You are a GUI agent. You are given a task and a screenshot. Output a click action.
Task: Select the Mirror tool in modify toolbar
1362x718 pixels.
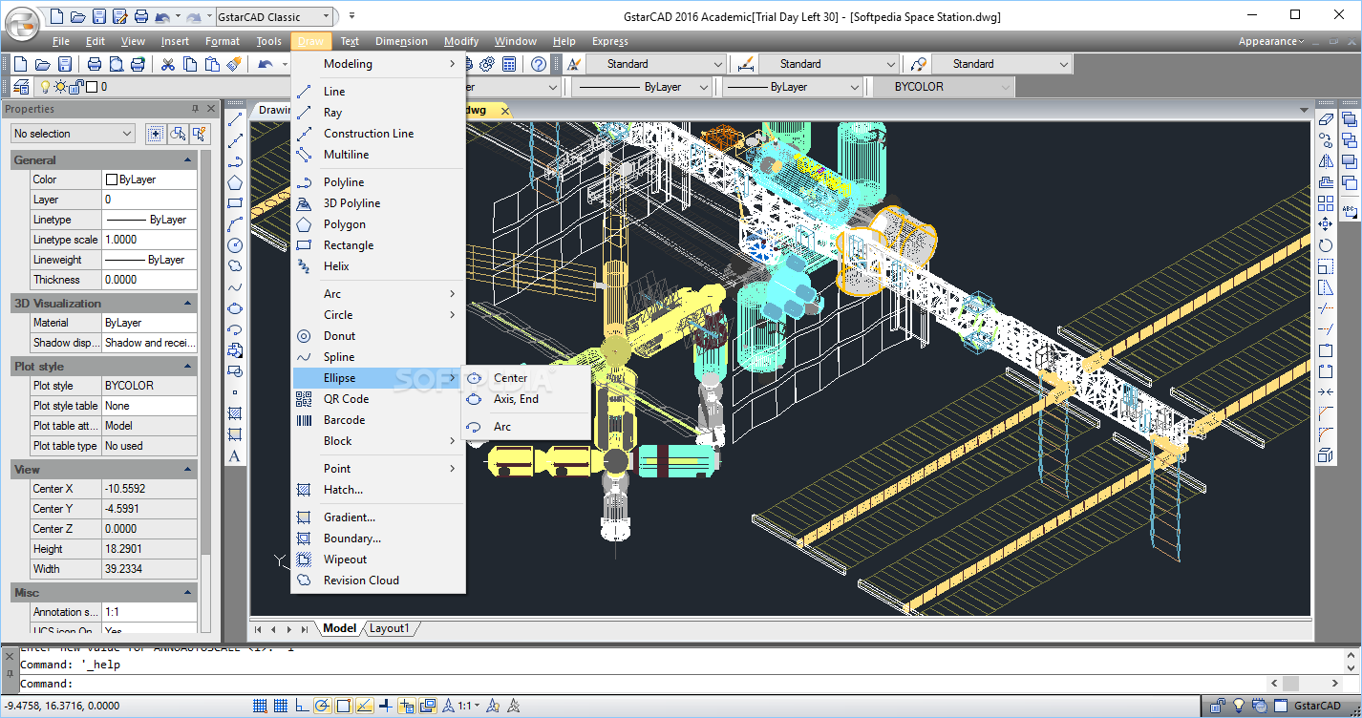(1326, 161)
